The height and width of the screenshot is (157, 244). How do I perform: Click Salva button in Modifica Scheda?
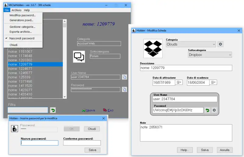(x=205, y=150)
